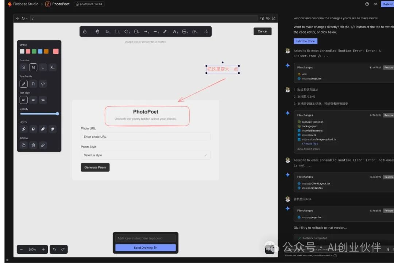Go back in the preview browser
Viewport: 394px width, 263px height.
click(18, 18)
